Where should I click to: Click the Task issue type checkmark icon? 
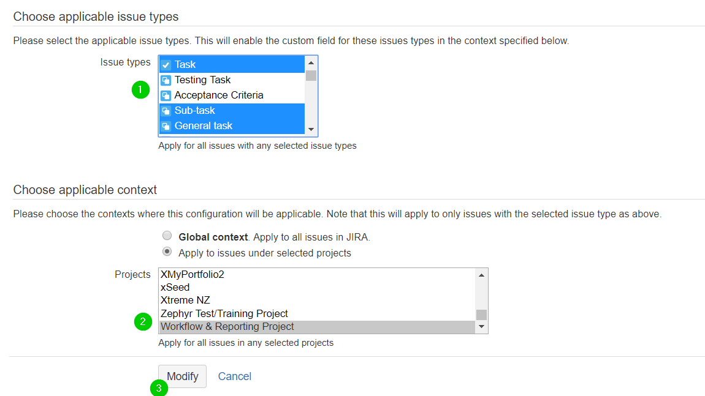click(166, 65)
